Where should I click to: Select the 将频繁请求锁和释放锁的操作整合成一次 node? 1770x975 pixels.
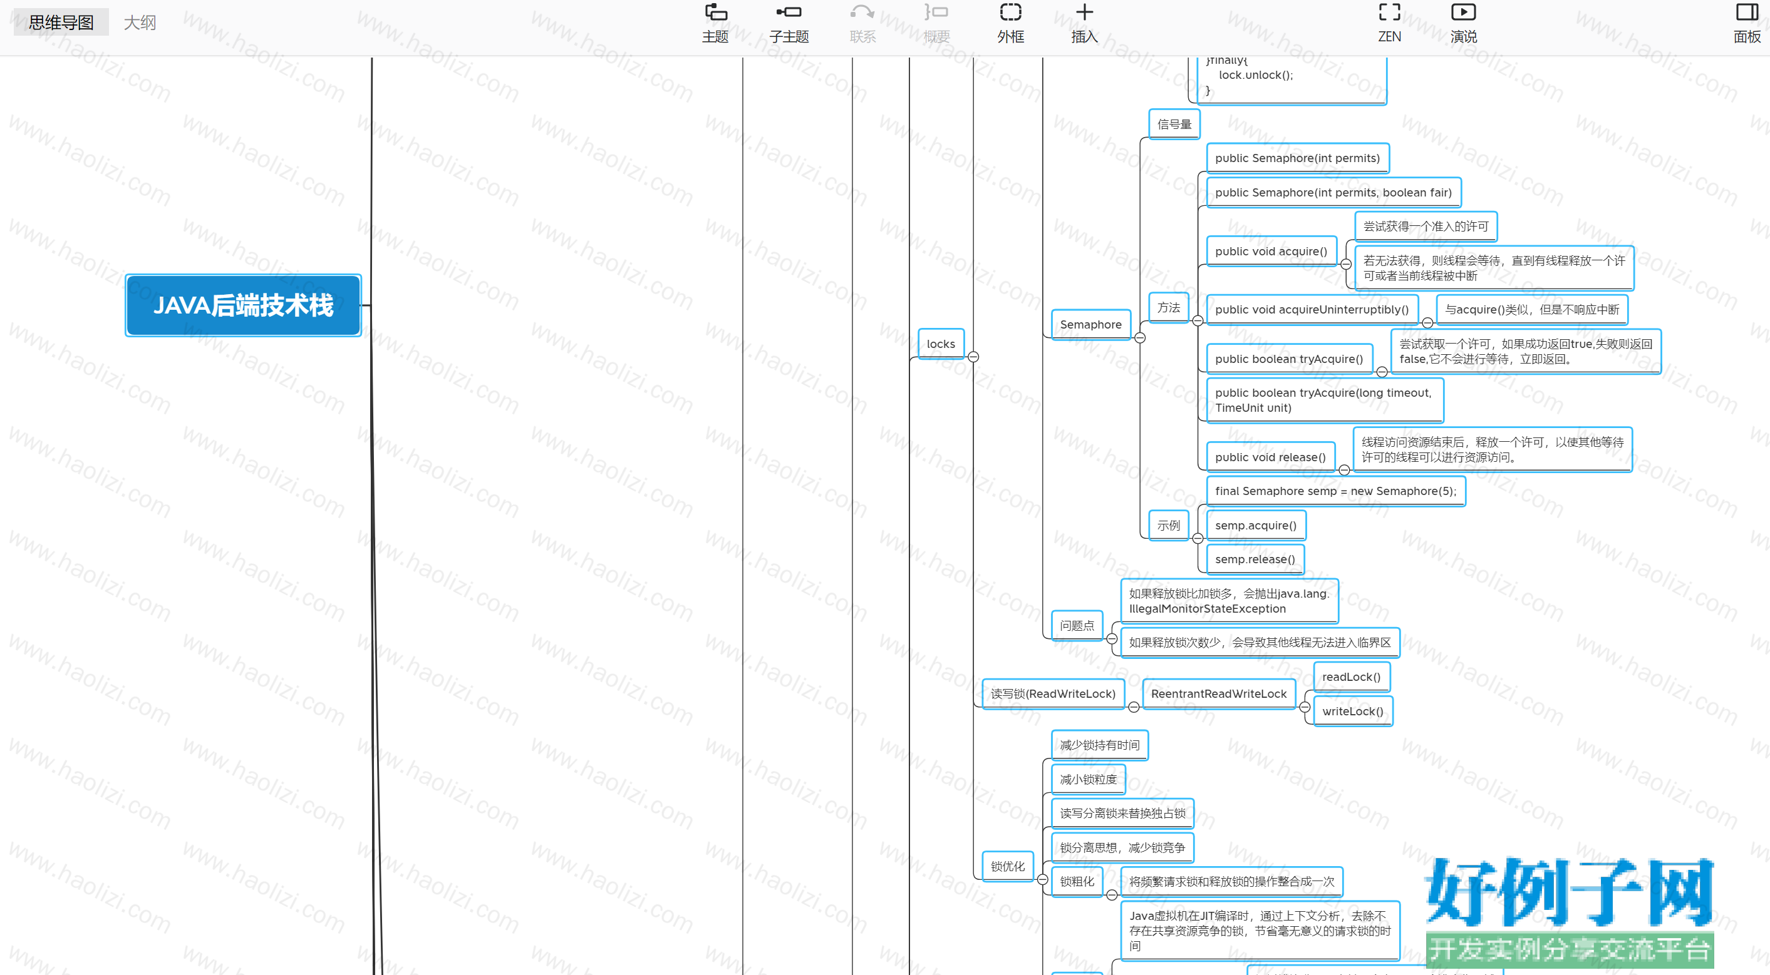1231,882
